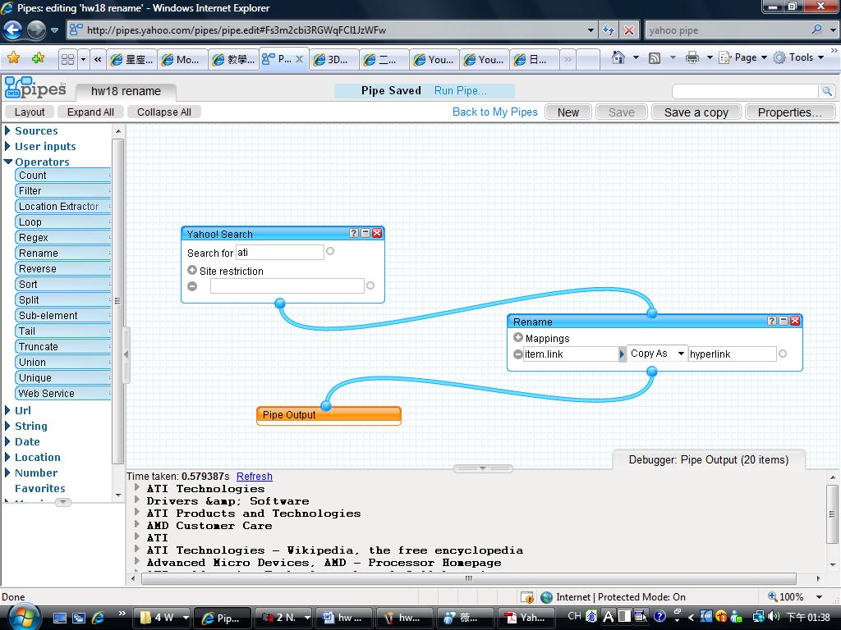841x630 pixels.
Task: Expand the Url category
Action: coord(7,410)
